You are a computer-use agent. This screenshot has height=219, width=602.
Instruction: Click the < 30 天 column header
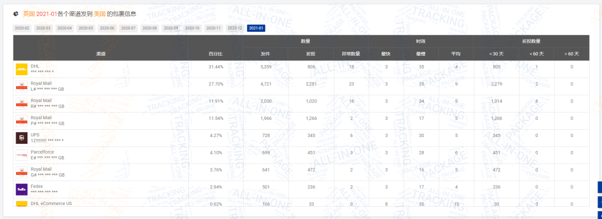click(496, 54)
